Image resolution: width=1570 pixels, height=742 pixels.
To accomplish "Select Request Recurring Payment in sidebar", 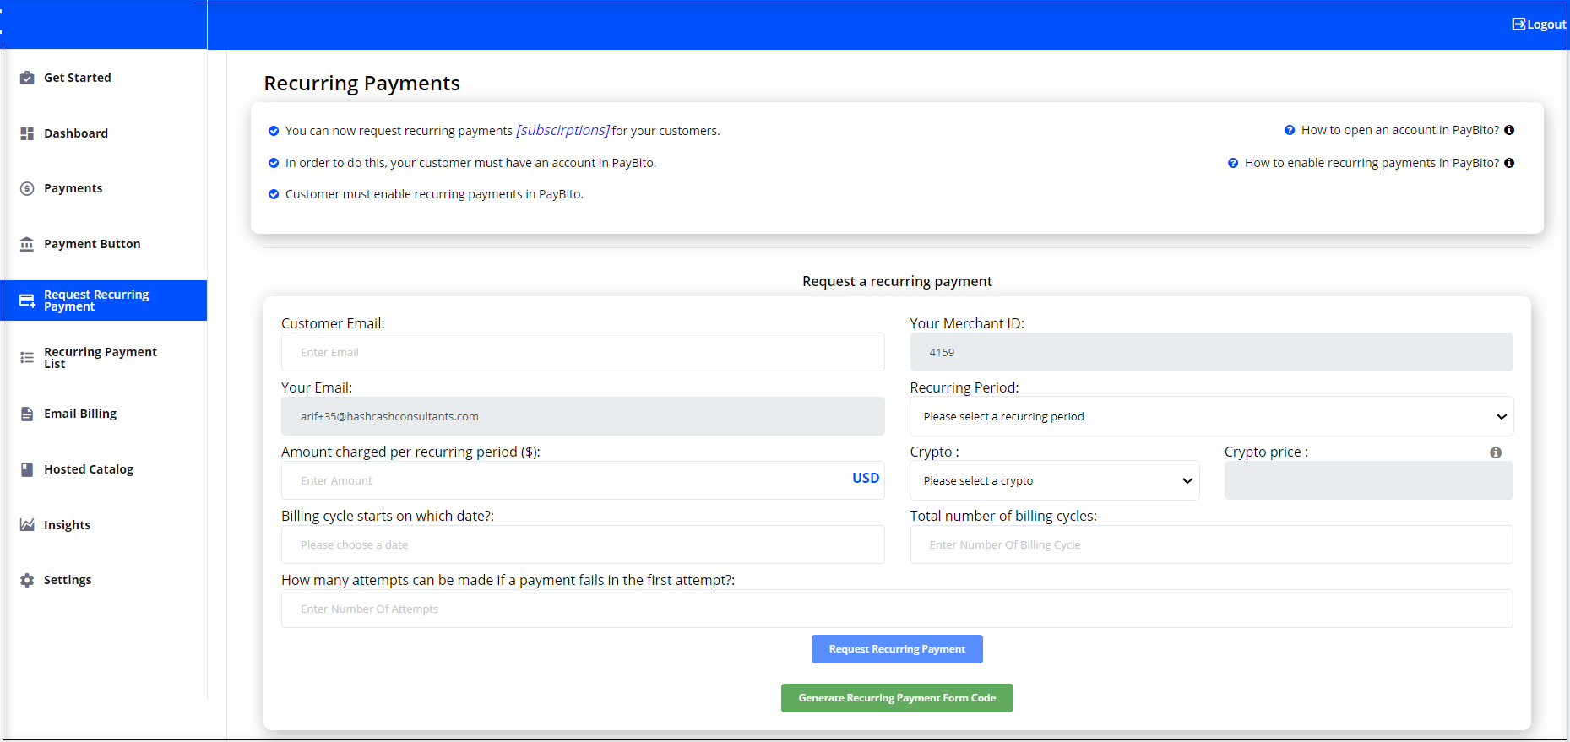I will pyautogui.click(x=96, y=301).
